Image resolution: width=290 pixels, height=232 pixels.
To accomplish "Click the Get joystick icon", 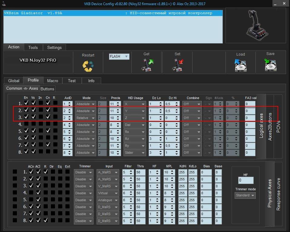I will click(x=147, y=65).
